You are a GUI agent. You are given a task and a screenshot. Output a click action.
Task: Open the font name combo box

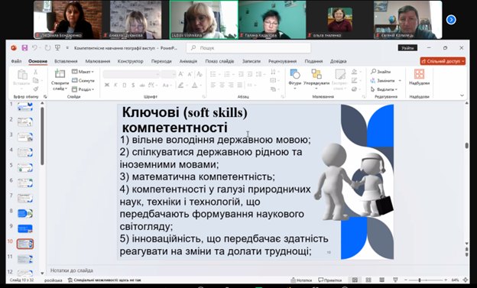pyautogui.click(x=131, y=74)
